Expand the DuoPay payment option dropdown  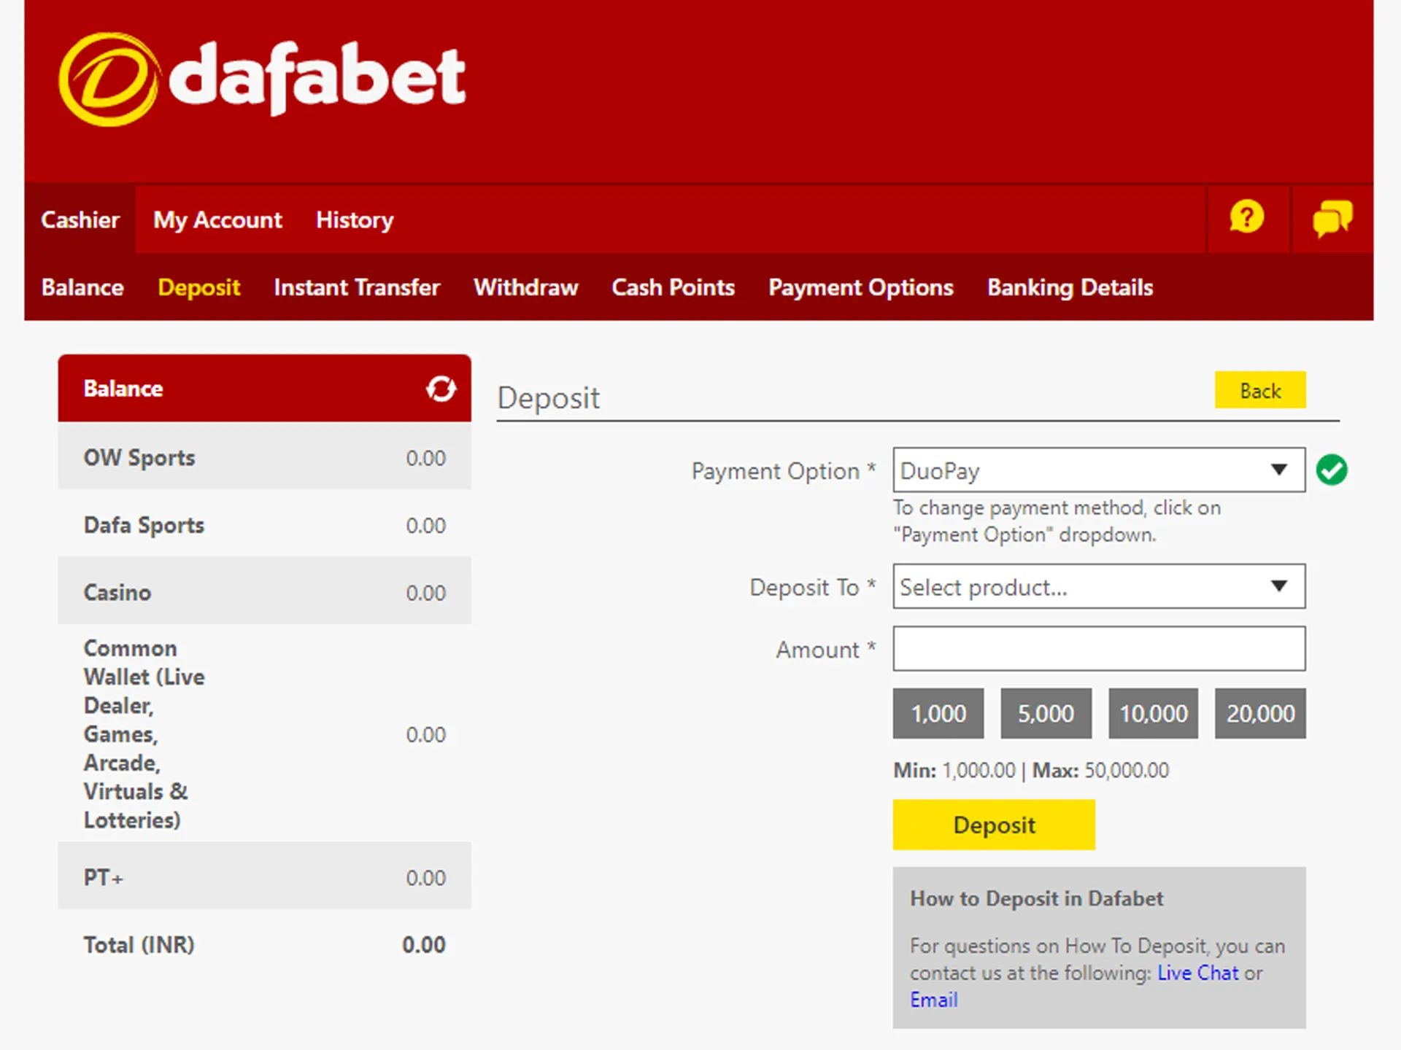[x=1099, y=470]
